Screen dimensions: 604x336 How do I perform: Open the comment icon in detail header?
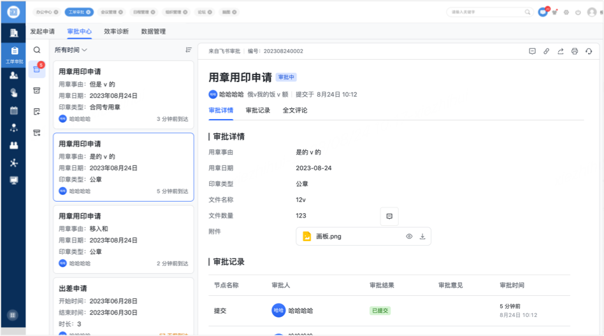coord(532,52)
